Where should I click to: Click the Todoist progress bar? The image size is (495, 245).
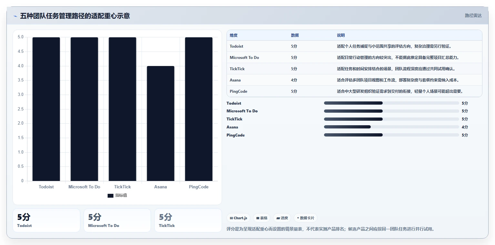[x=391, y=103]
